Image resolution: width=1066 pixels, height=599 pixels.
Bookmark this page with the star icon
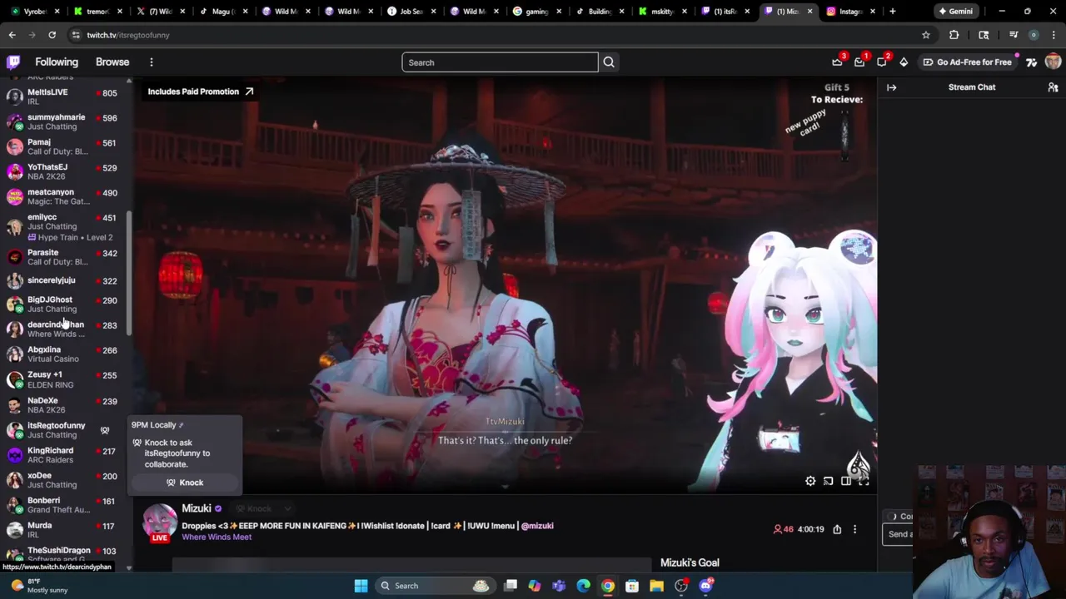click(925, 35)
